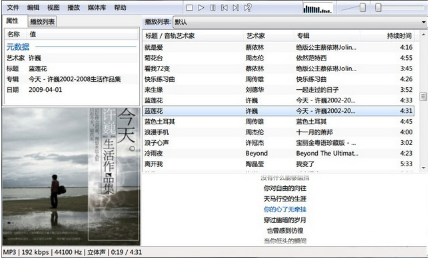Select the 蓝莲花 track lasting 4:33
The image size is (431, 260).
pyautogui.click(x=278, y=100)
